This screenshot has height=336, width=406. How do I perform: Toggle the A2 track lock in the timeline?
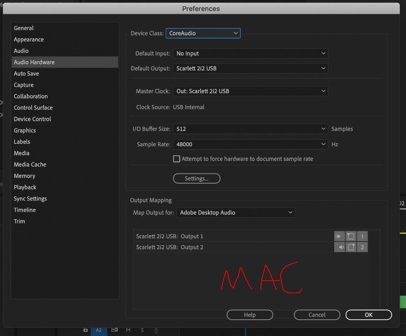[x=85, y=330]
